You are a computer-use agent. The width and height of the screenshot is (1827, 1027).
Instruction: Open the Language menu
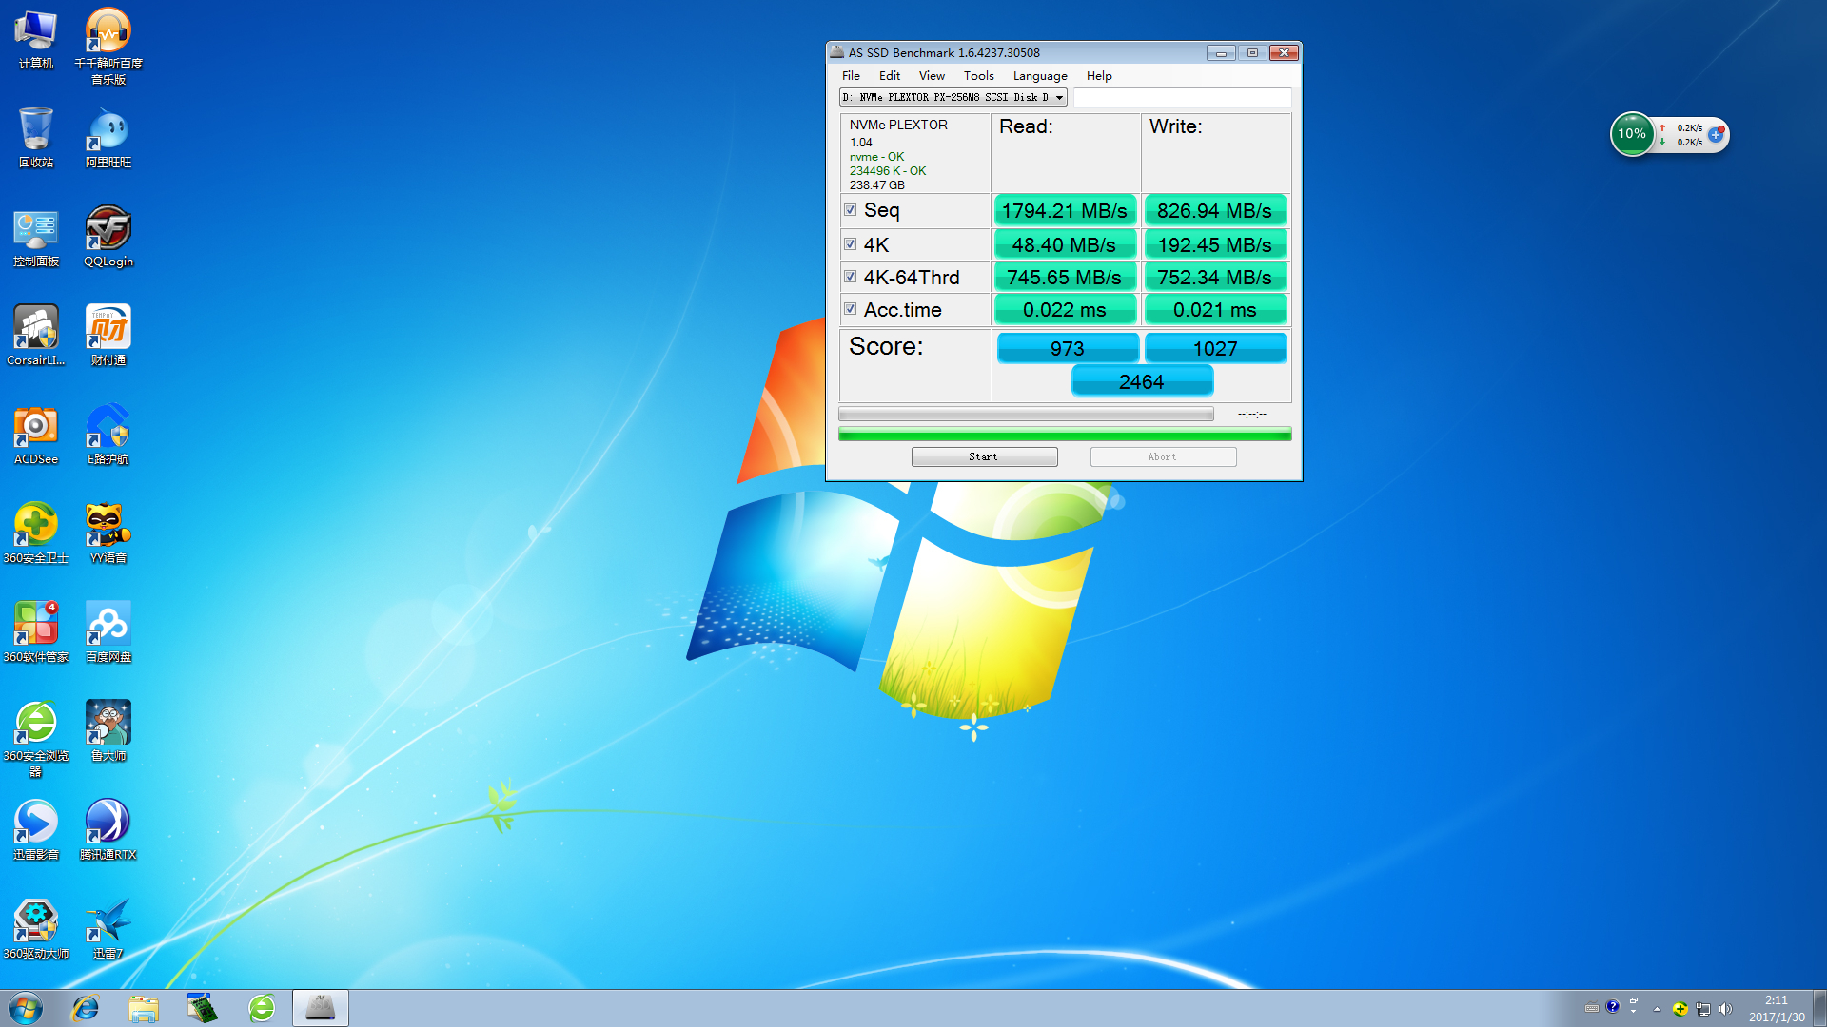(1039, 76)
